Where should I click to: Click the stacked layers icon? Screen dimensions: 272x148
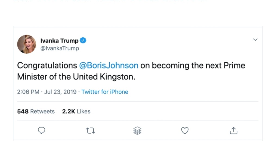click(x=138, y=131)
